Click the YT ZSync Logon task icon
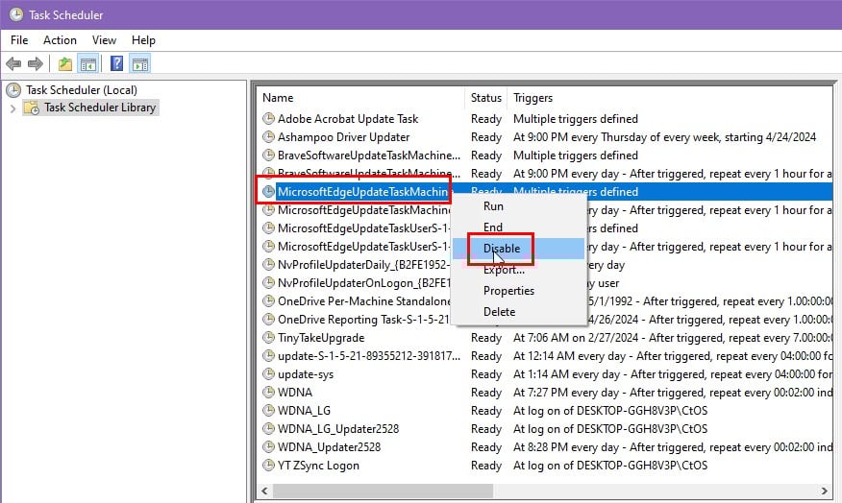 268,465
